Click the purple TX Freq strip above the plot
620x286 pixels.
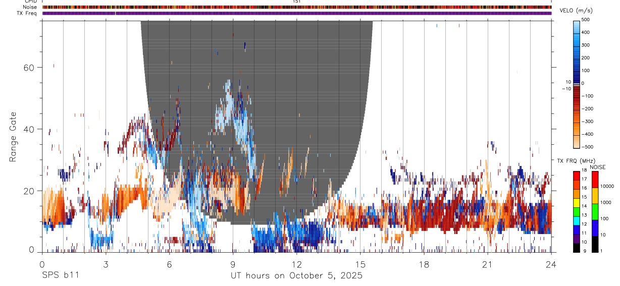297,13
